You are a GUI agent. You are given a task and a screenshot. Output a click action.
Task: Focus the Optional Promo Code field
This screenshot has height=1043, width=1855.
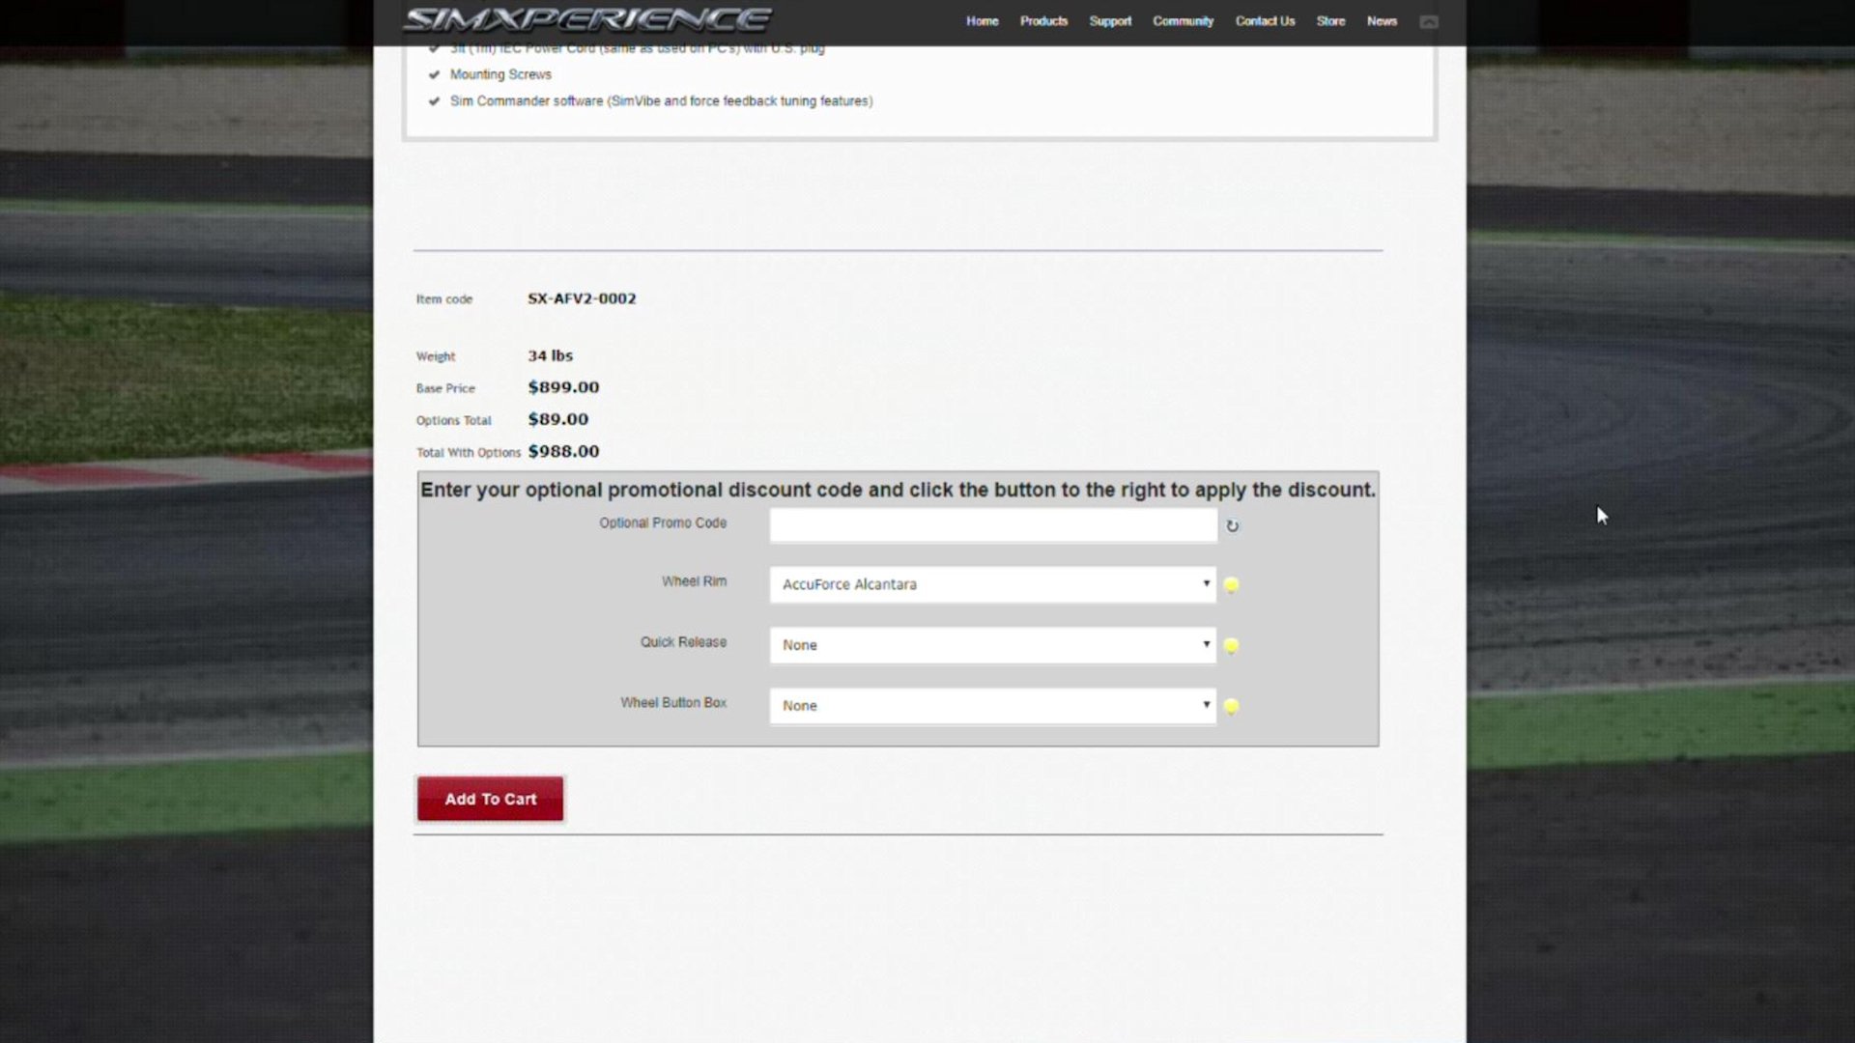tap(992, 525)
